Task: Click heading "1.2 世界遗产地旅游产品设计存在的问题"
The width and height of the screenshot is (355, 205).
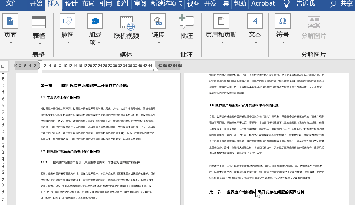Action: click(x=70, y=151)
